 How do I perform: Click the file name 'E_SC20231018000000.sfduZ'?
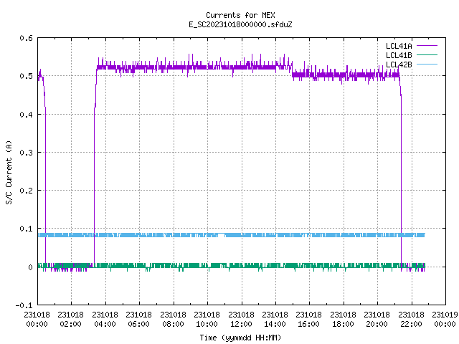pos(240,24)
